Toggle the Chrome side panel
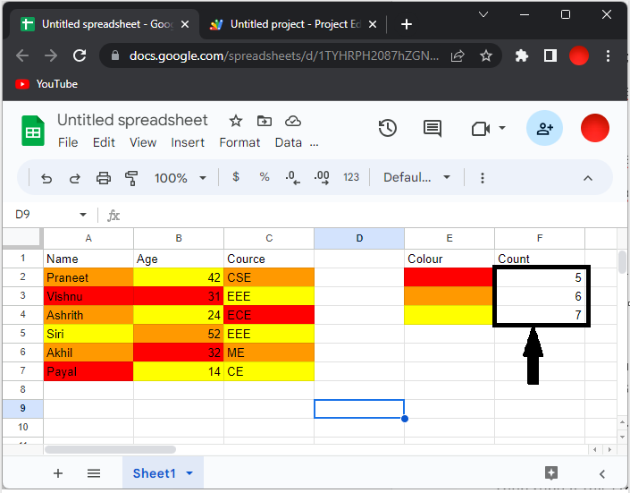The image size is (630, 493). [550, 55]
